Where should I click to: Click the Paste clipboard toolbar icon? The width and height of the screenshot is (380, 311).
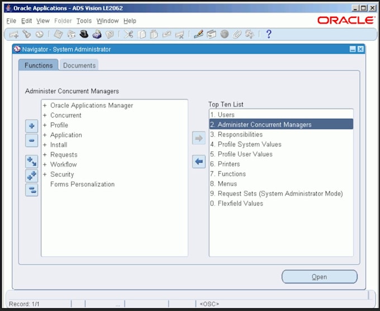coord(154,35)
